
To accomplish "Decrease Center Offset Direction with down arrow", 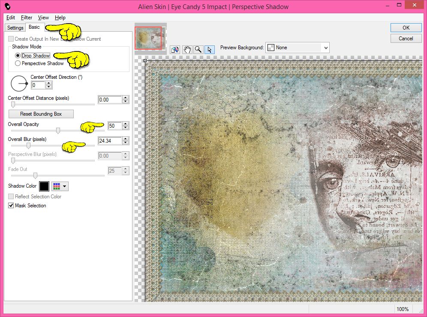I will point(49,87).
